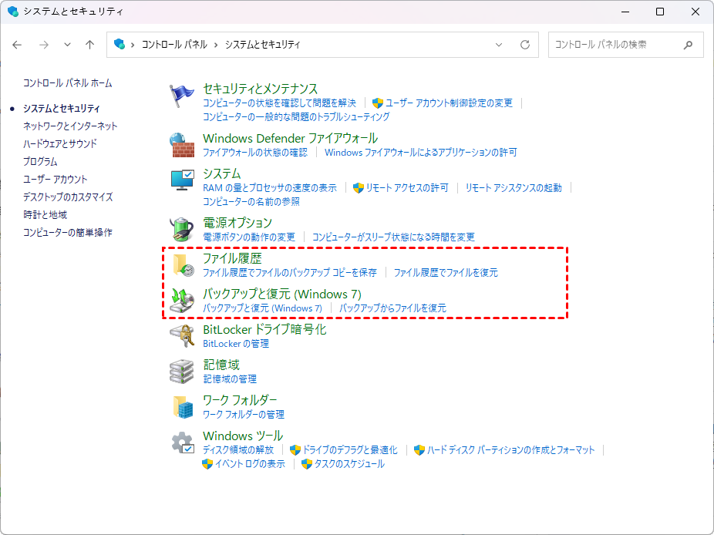Click the コントロール パネル breadcrumb in address bar
Viewport: 714px width, 535px height.
174,45
